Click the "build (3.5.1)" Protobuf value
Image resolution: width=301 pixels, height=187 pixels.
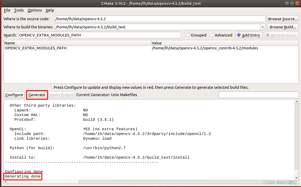(98, 120)
